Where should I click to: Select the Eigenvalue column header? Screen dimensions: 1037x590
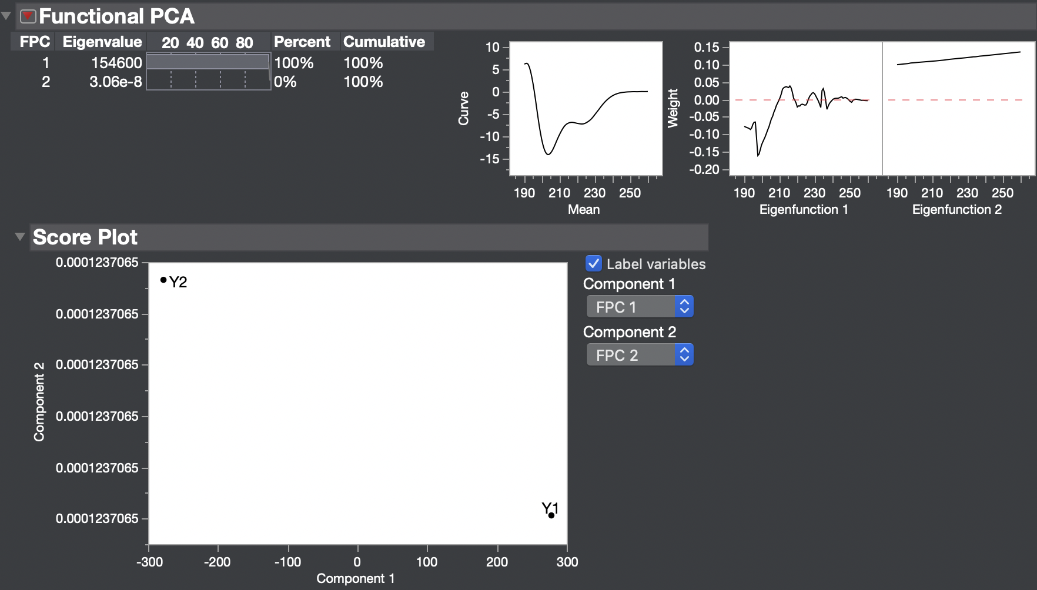[101, 42]
